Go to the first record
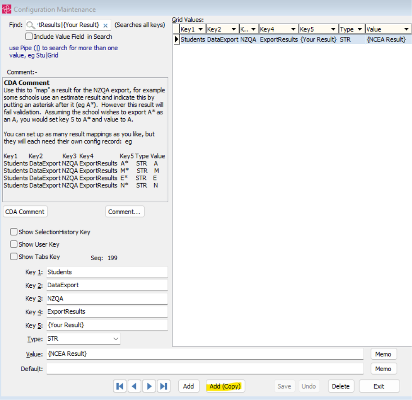Screen dimensions: 412x400 120,386
